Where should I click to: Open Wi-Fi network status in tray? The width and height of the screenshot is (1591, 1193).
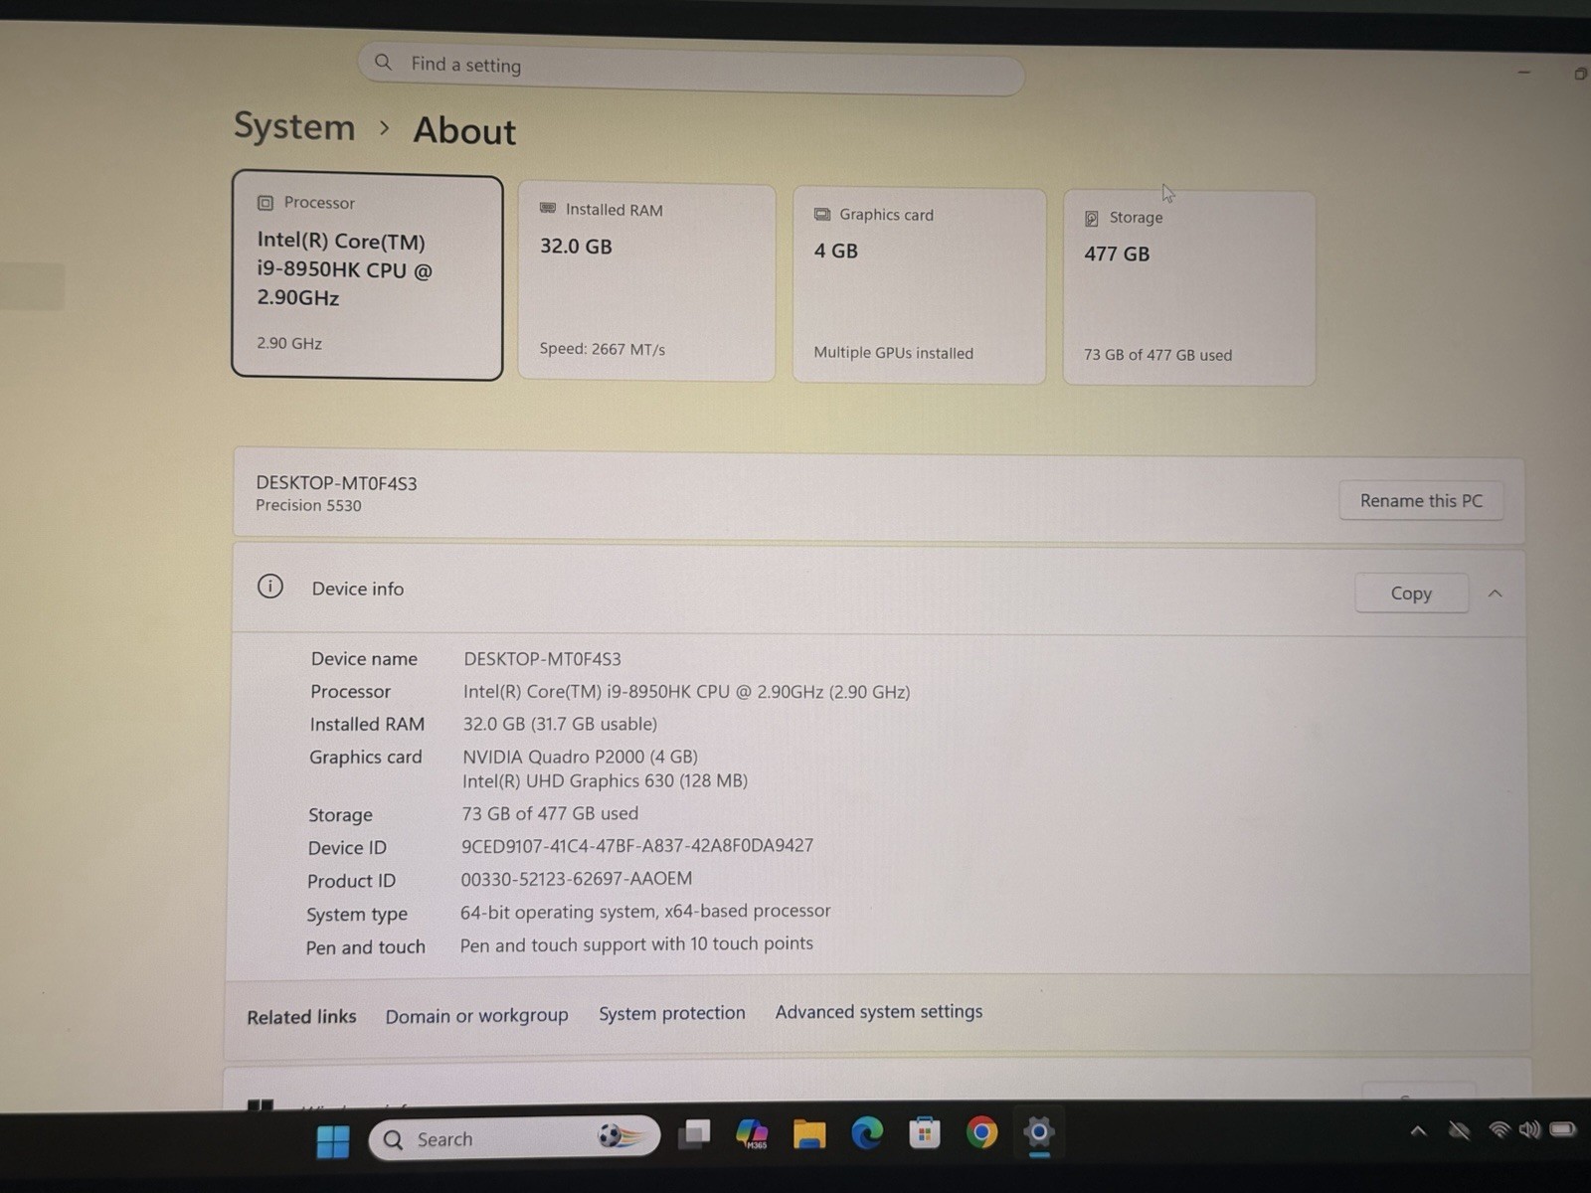coord(1499,1129)
